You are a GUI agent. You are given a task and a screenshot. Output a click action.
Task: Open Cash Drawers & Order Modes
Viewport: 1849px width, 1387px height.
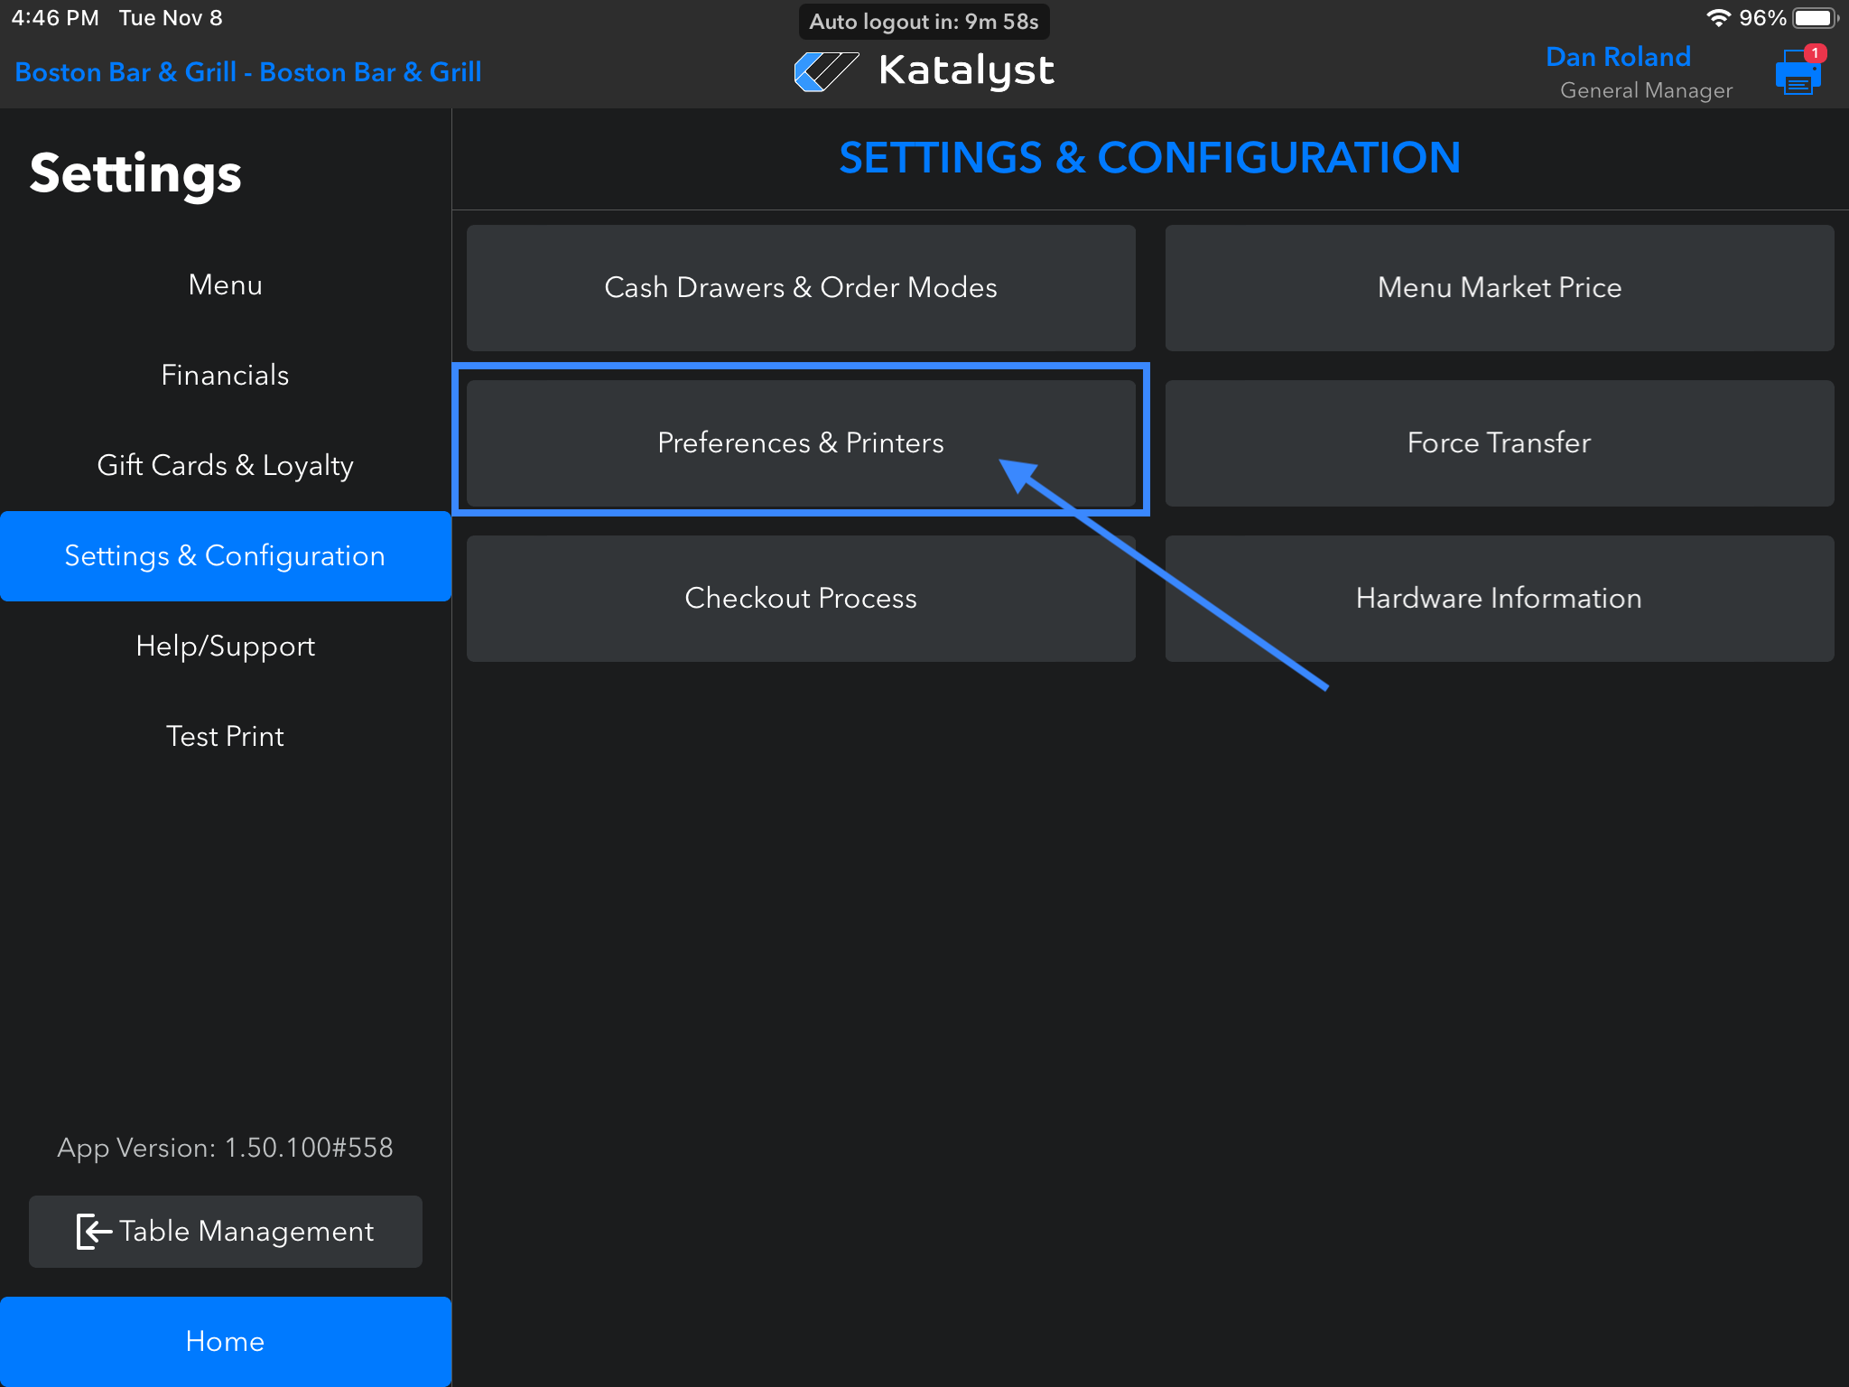tap(800, 287)
